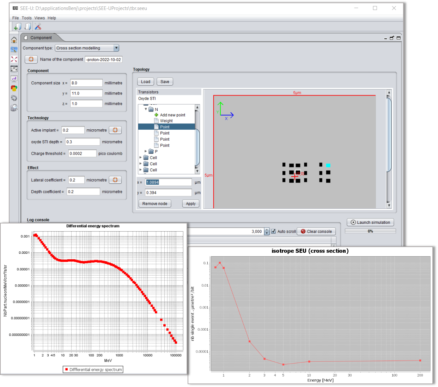Click the Depth coefficient field
Viewport: 438px width, 387px height.
tap(84, 192)
